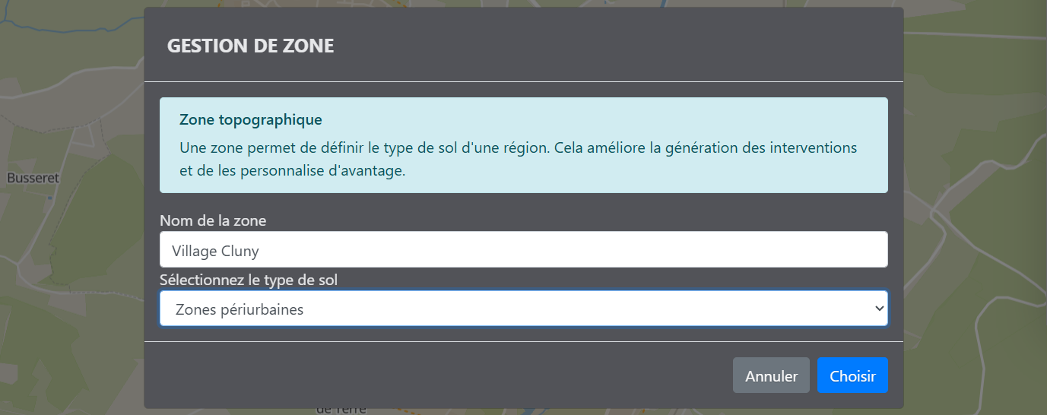Click the "Nom de la zone" label
This screenshot has height=415, width=1047.
213,220
